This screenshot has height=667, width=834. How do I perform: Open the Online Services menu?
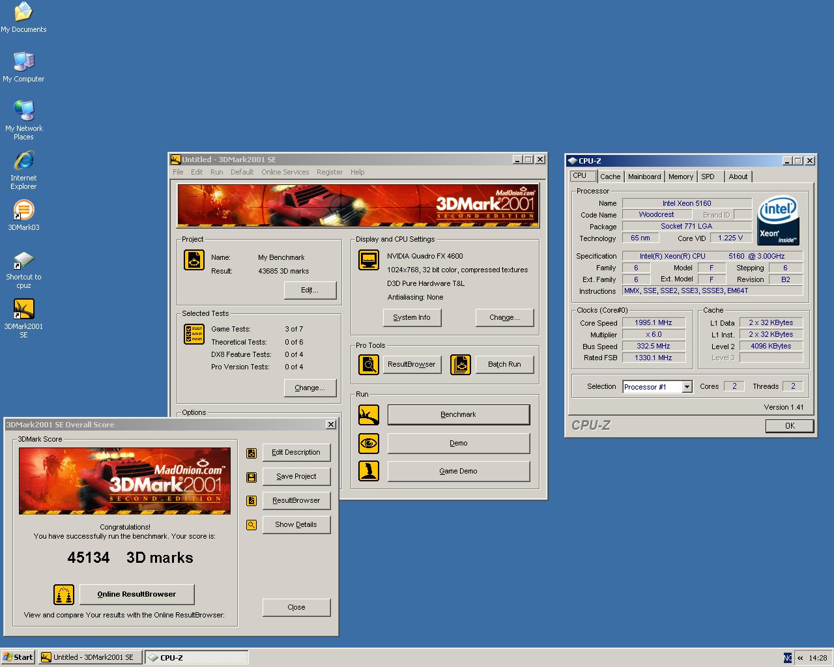click(x=285, y=172)
